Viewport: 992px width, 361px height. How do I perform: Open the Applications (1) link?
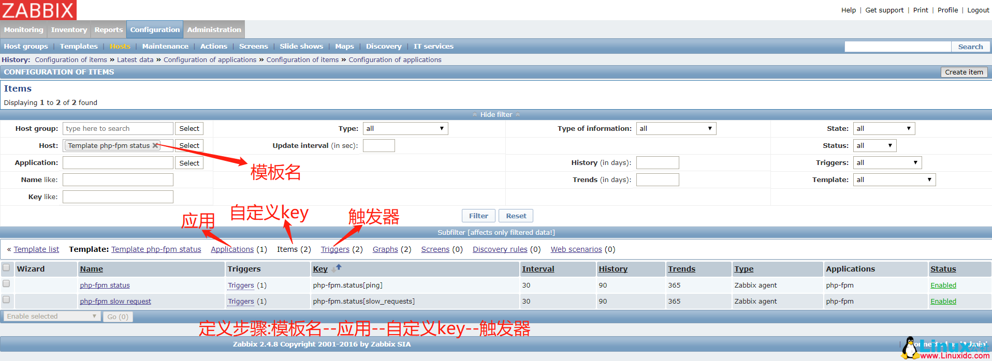pos(232,249)
